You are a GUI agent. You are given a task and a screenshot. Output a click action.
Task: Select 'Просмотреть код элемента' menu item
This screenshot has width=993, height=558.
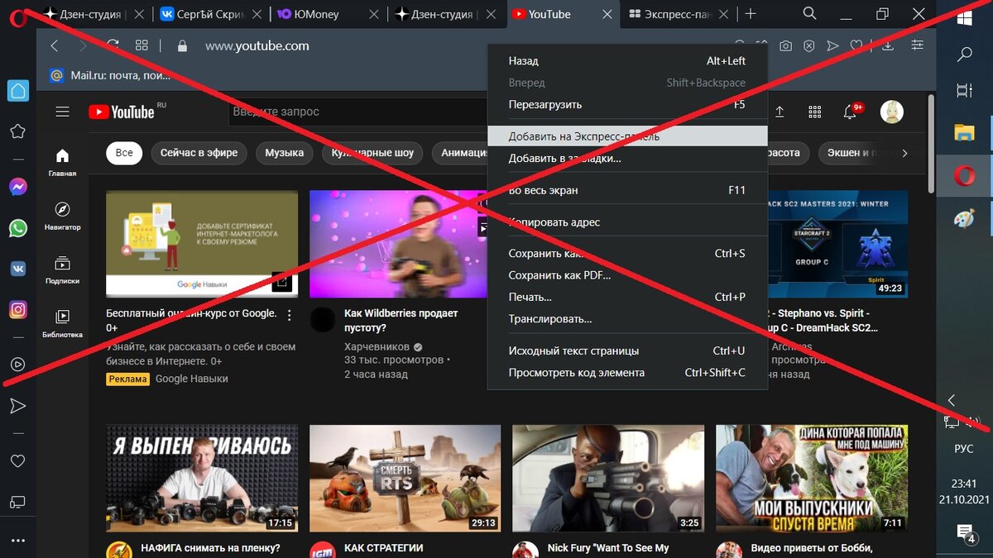(626, 373)
